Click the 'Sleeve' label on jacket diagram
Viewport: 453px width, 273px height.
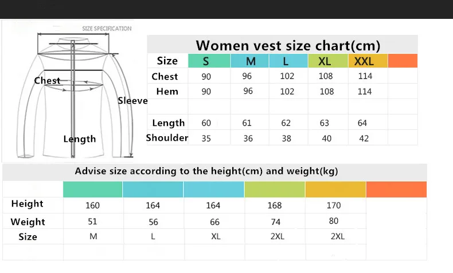[132, 101]
